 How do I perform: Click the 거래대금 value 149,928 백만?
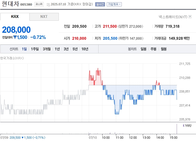179,38
